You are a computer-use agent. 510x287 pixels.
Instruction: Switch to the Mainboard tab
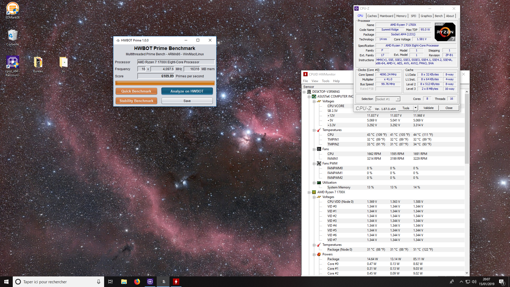click(x=386, y=16)
